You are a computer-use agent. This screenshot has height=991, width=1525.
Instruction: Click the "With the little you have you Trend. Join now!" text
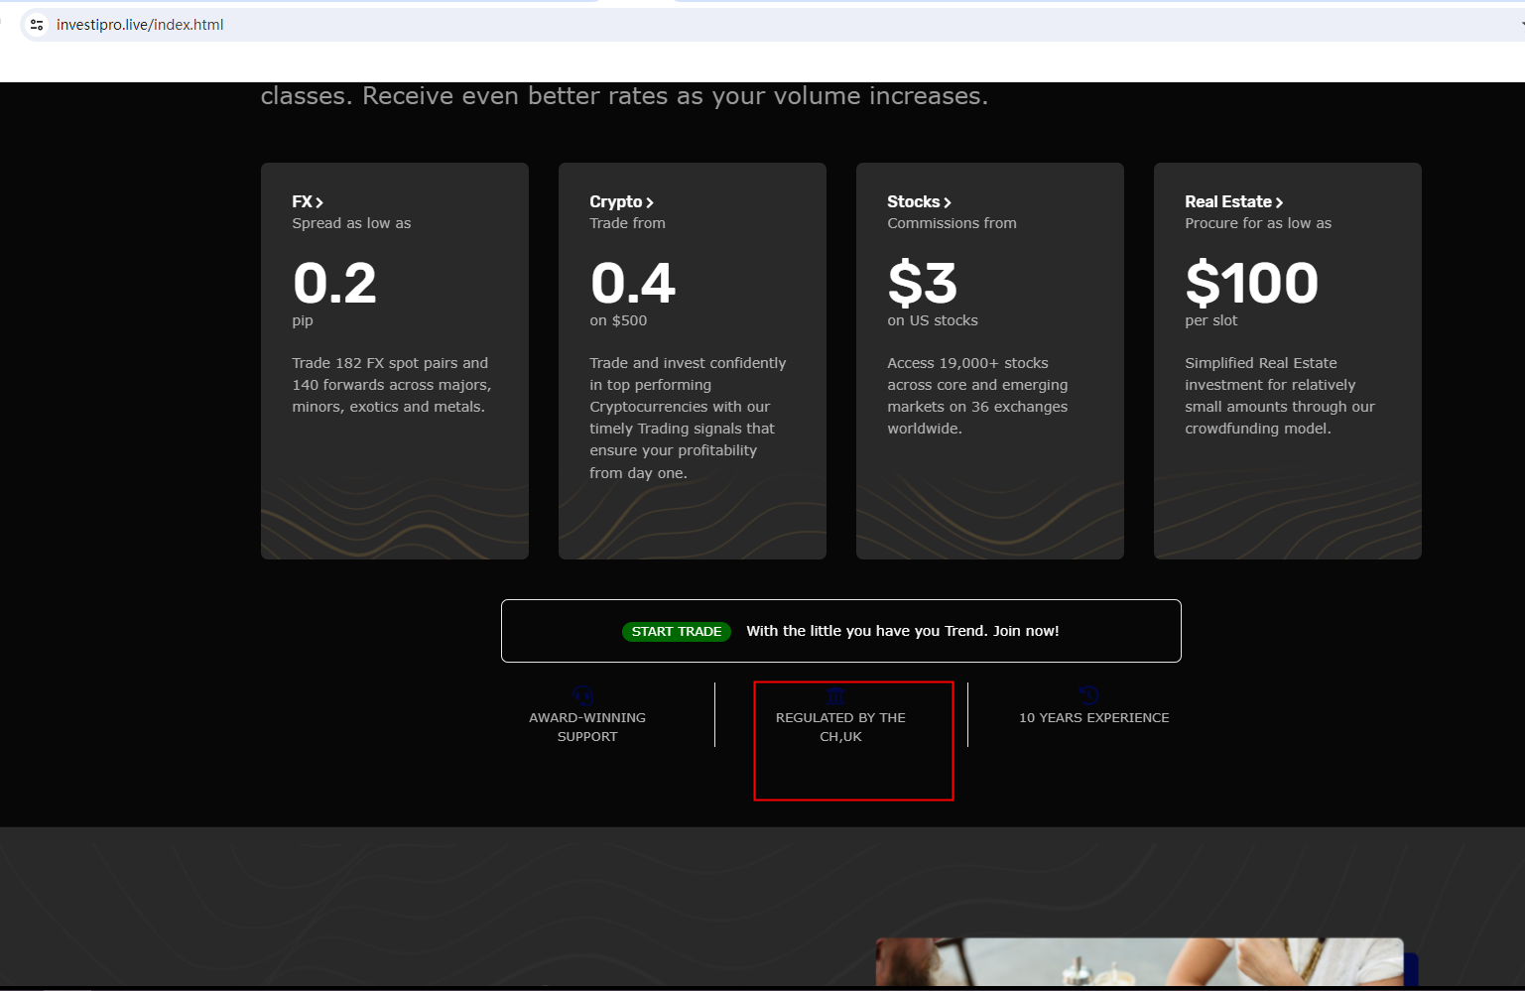pyautogui.click(x=903, y=631)
